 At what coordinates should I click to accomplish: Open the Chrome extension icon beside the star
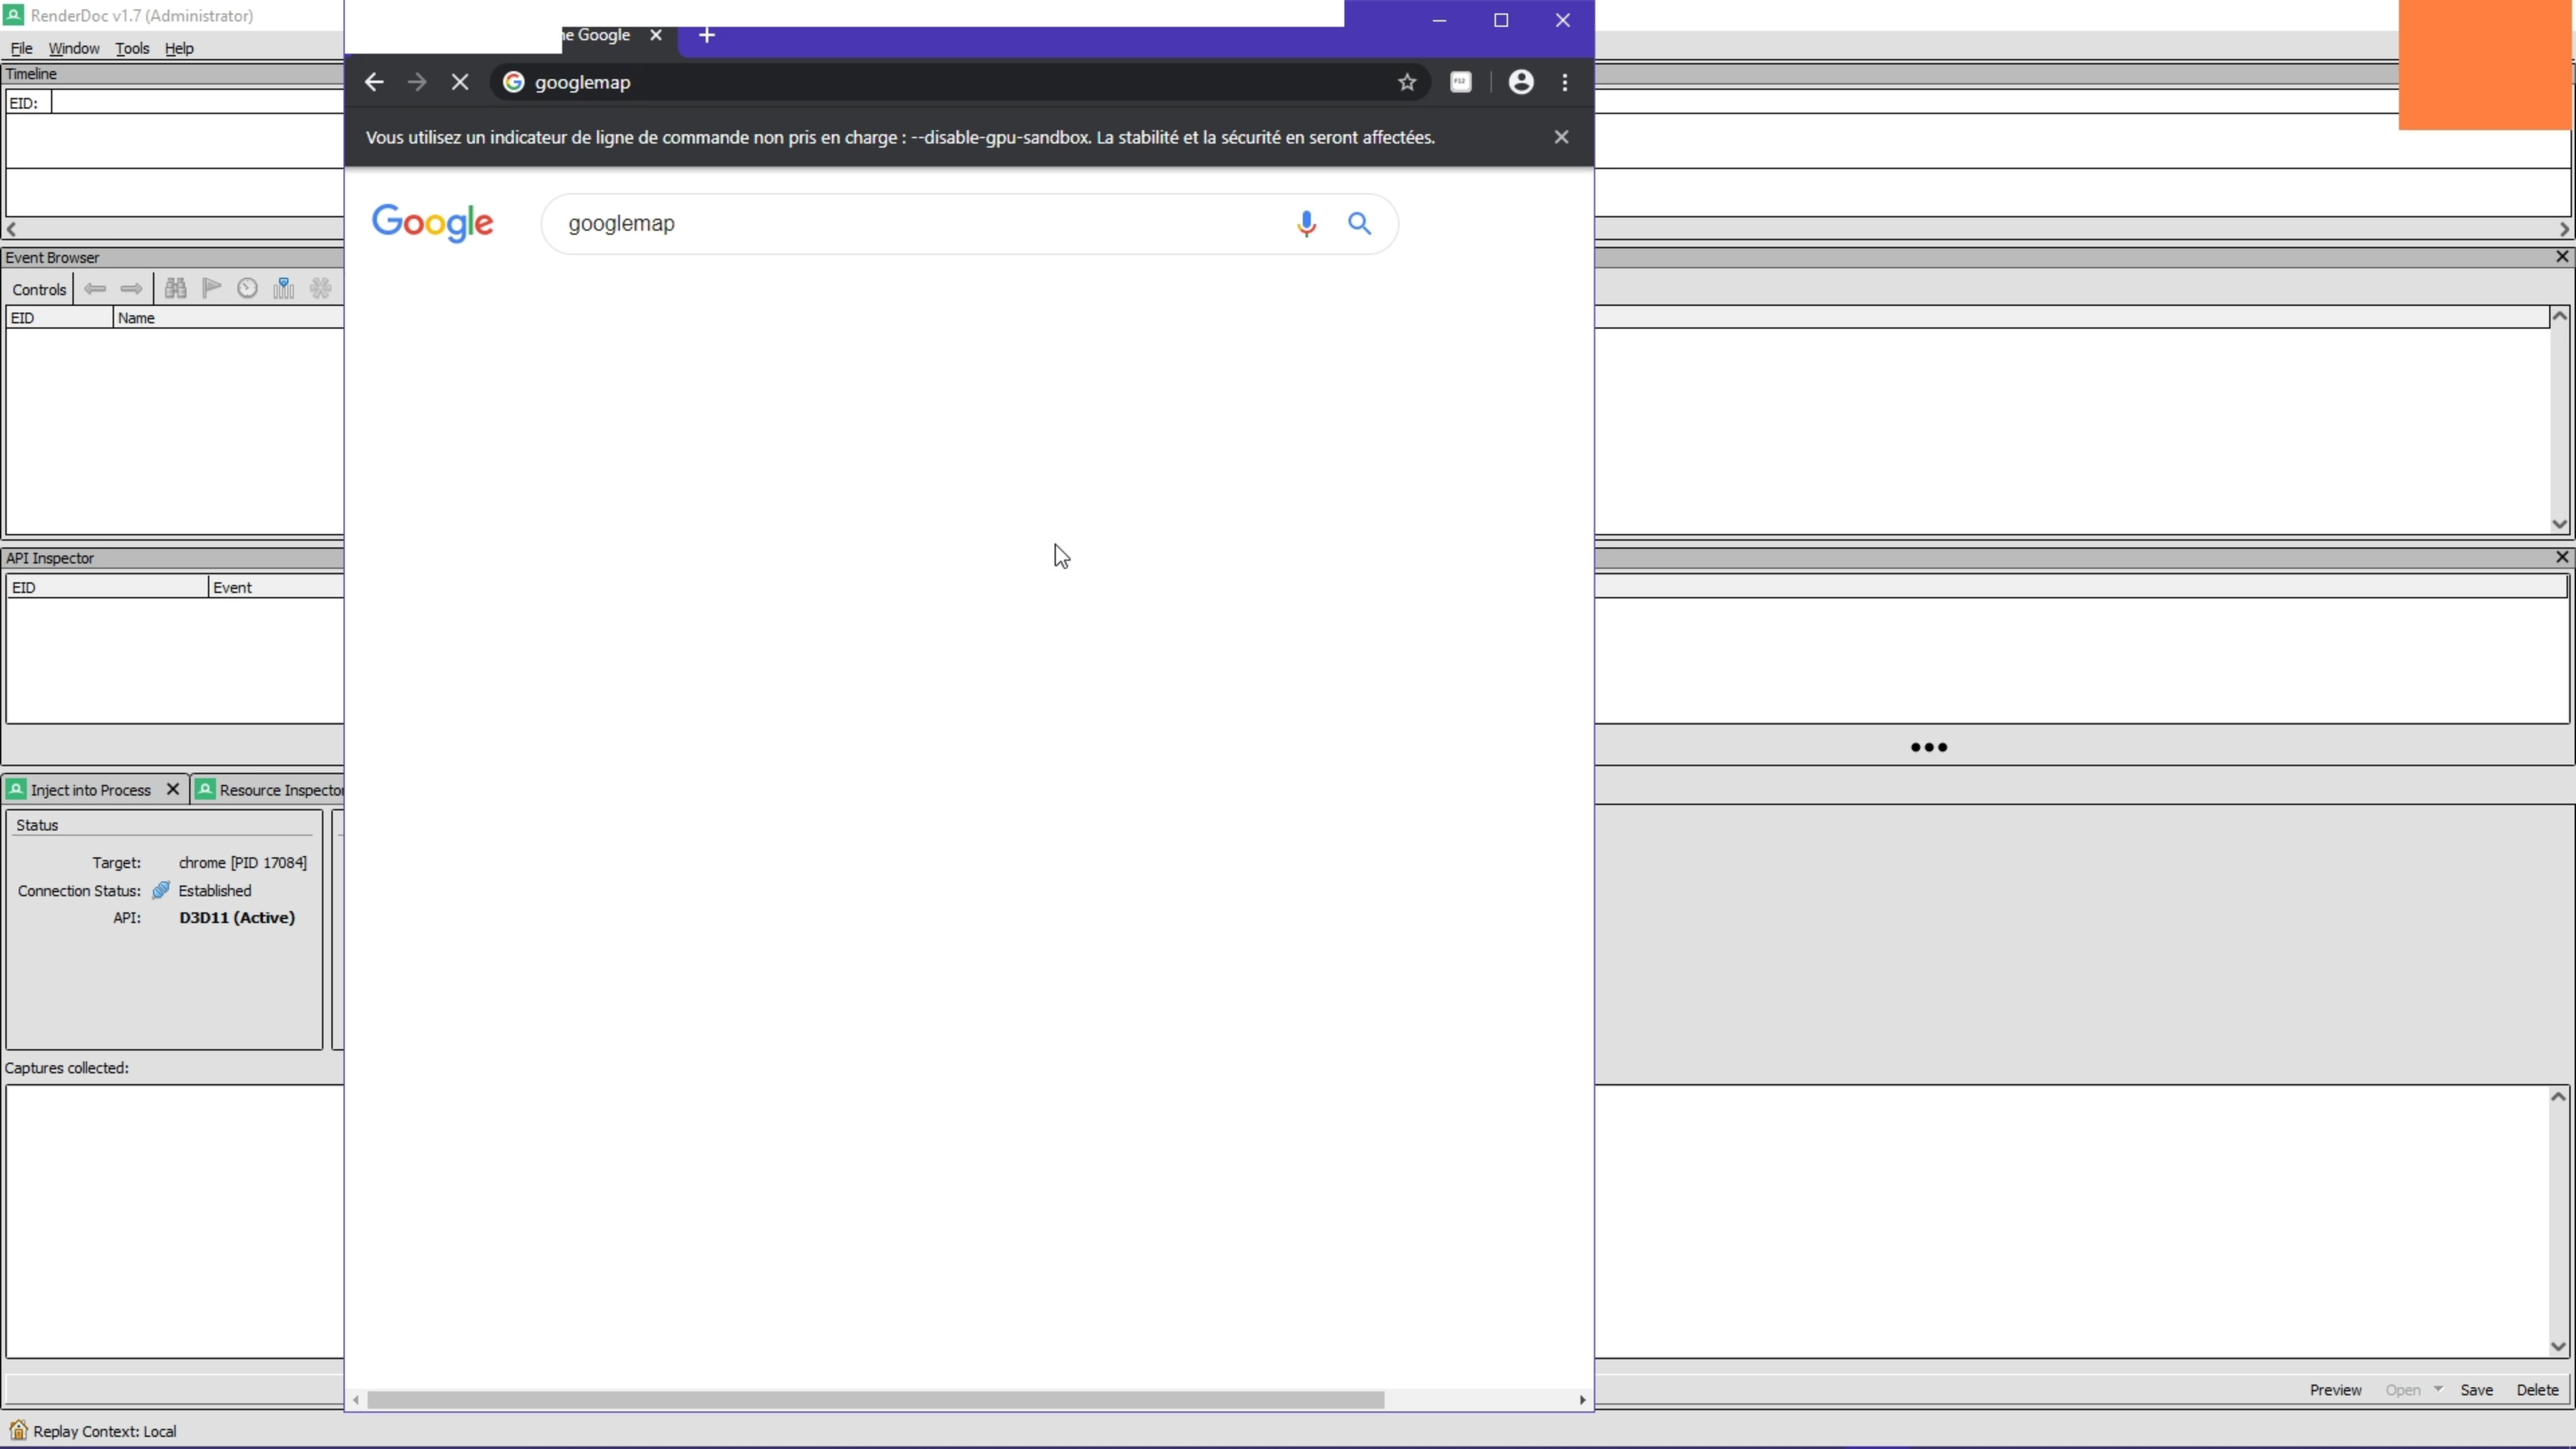[x=1461, y=82]
